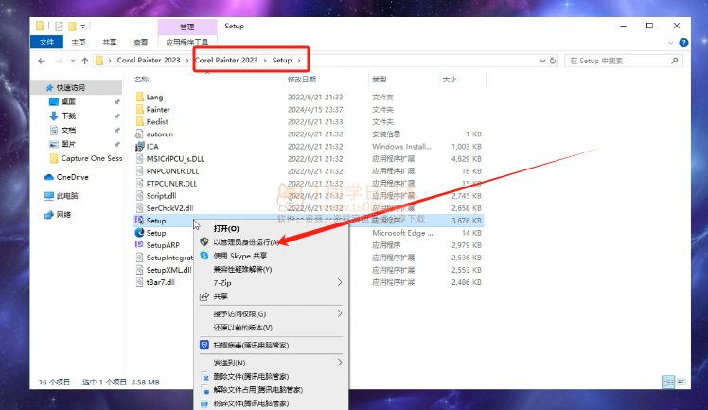Click the search box in Setup folder

[623, 61]
